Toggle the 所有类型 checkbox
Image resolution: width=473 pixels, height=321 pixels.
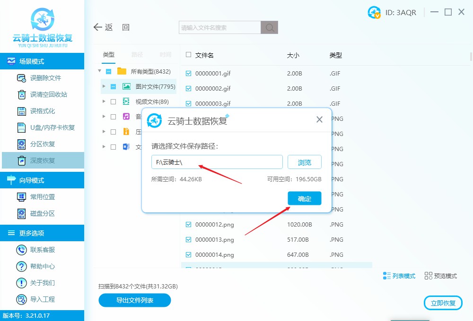pos(109,71)
